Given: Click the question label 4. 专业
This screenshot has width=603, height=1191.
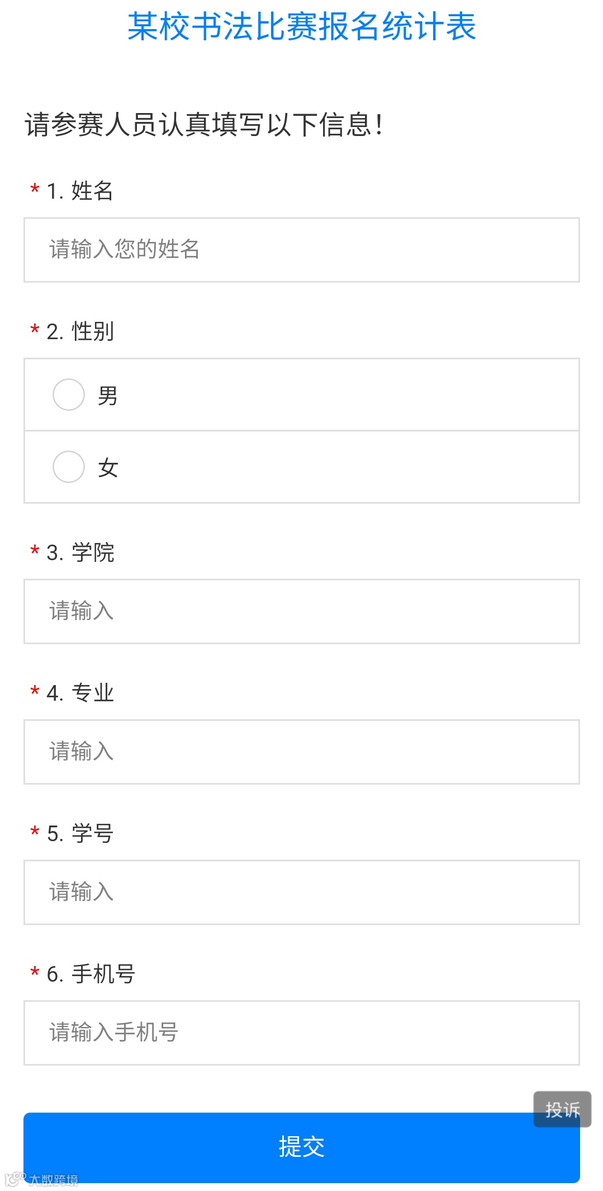Looking at the screenshot, I should click(80, 693).
